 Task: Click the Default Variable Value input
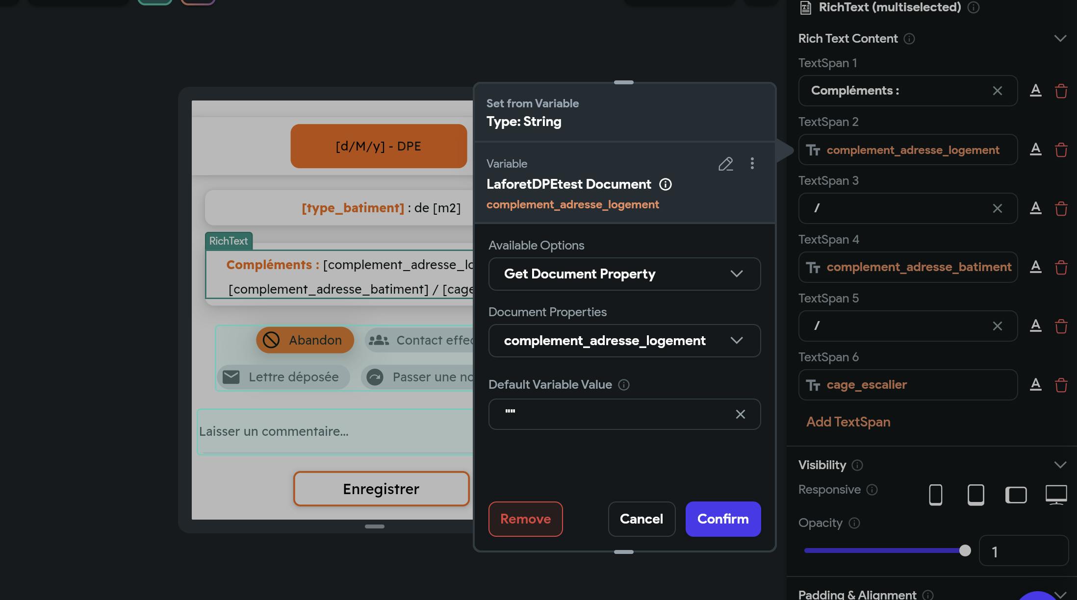coord(613,414)
